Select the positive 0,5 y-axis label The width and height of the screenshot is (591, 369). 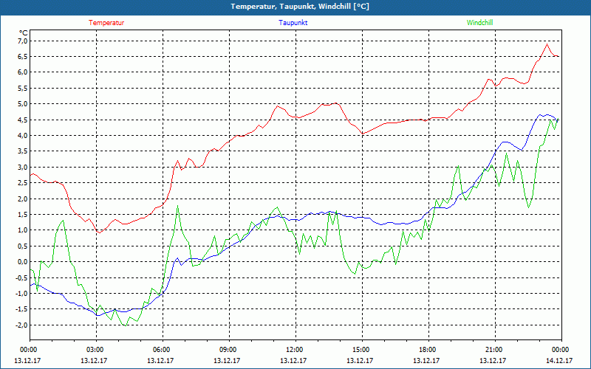(x=23, y=246)
